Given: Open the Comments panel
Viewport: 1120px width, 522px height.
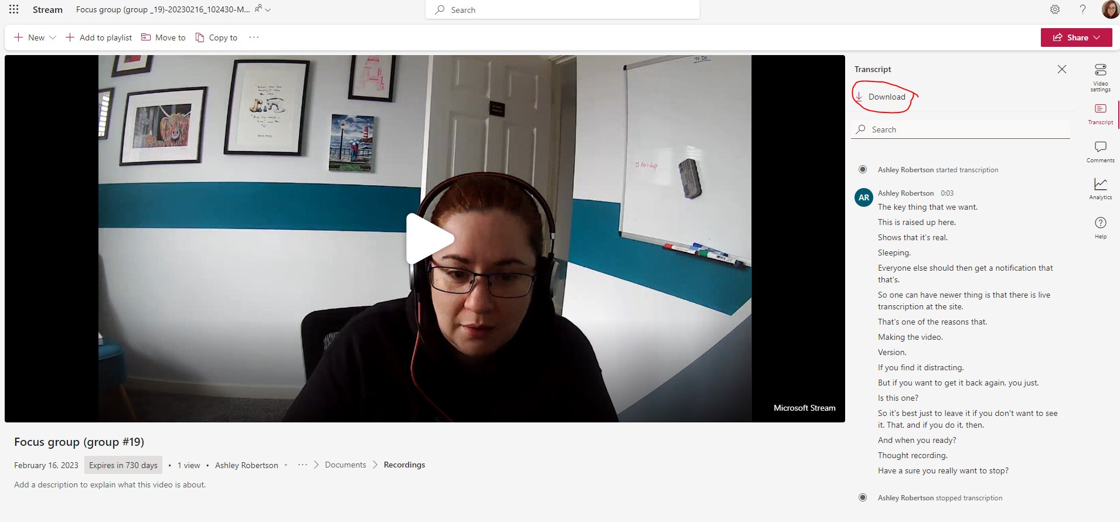Looking at the screenshot, I should click(x=1100, y=151).
